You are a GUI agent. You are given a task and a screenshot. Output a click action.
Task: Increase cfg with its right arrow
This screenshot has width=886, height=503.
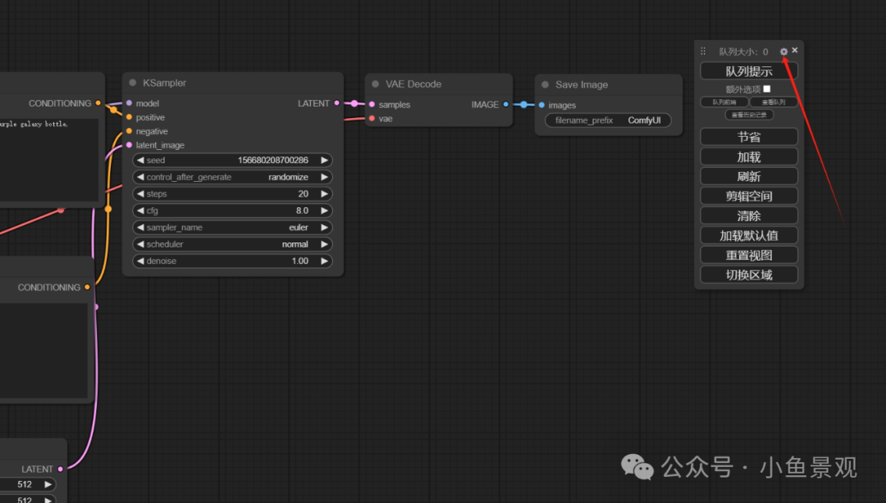coord(324,211)
